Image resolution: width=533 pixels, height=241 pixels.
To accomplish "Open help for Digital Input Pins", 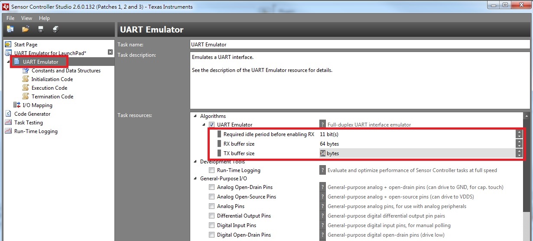I will 322,225.
